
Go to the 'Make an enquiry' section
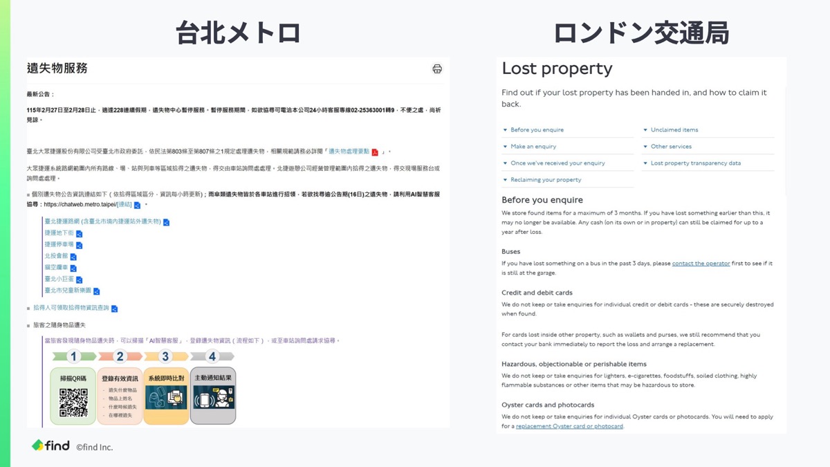pyautogui.click(x=533, y=147)
